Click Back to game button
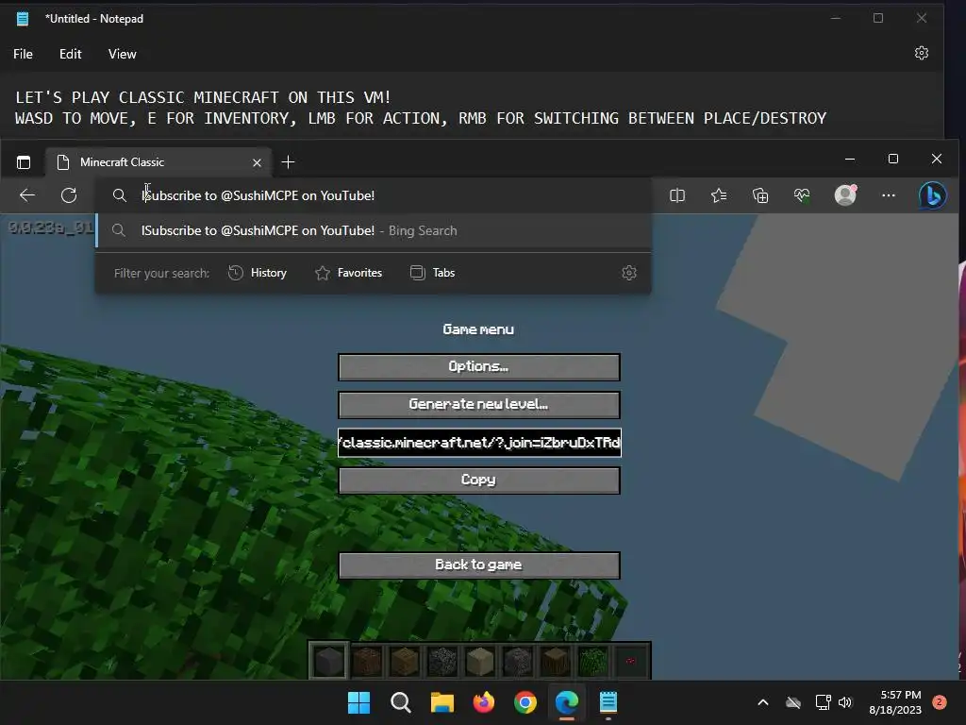The height and width of the screenshot is (725, 966). 478,565
